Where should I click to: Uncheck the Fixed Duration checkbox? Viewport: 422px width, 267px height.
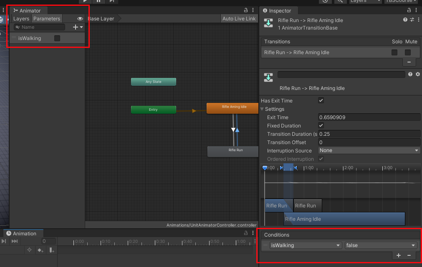[321, 125]
